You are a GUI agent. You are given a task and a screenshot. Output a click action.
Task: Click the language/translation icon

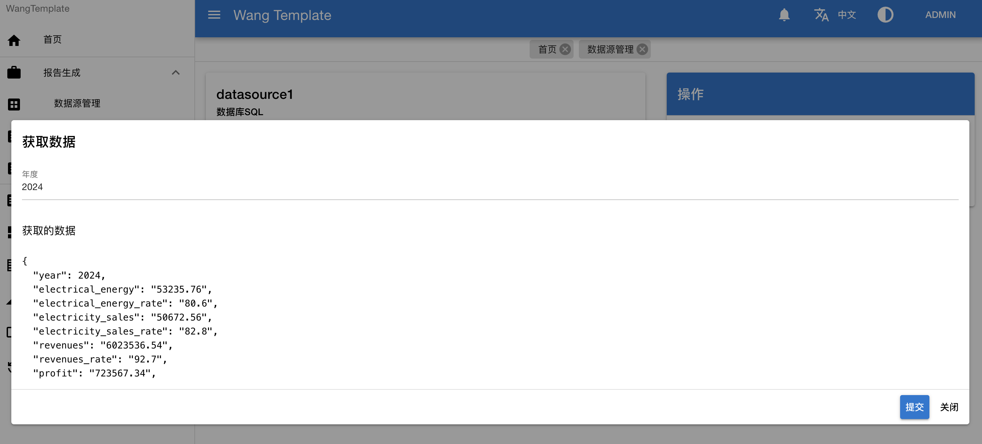[822, 15]
